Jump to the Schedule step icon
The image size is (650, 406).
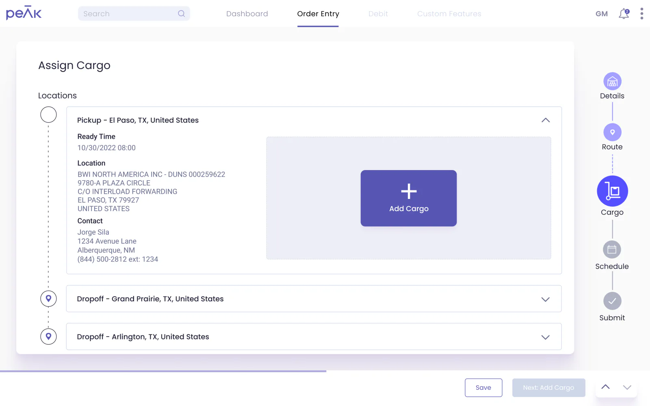[612, 250]
